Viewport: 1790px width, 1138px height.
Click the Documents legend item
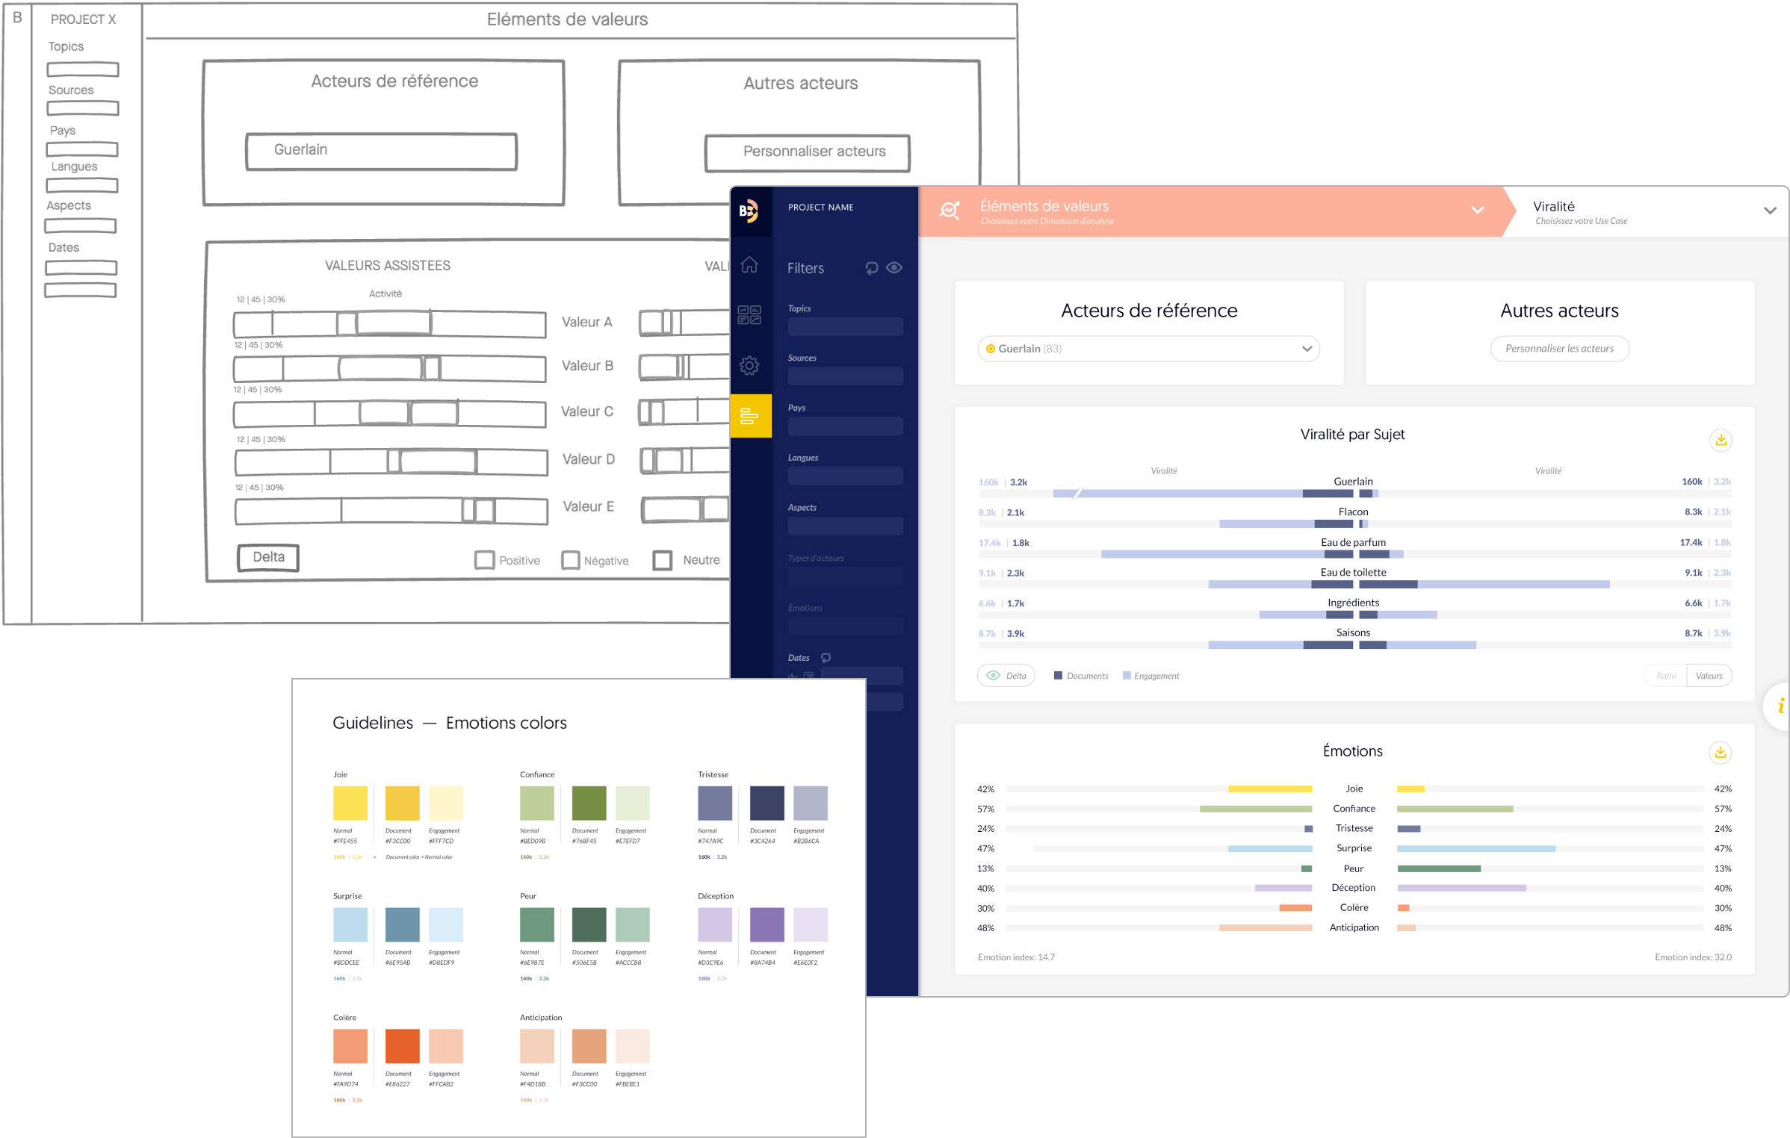tap(1080, 676)
